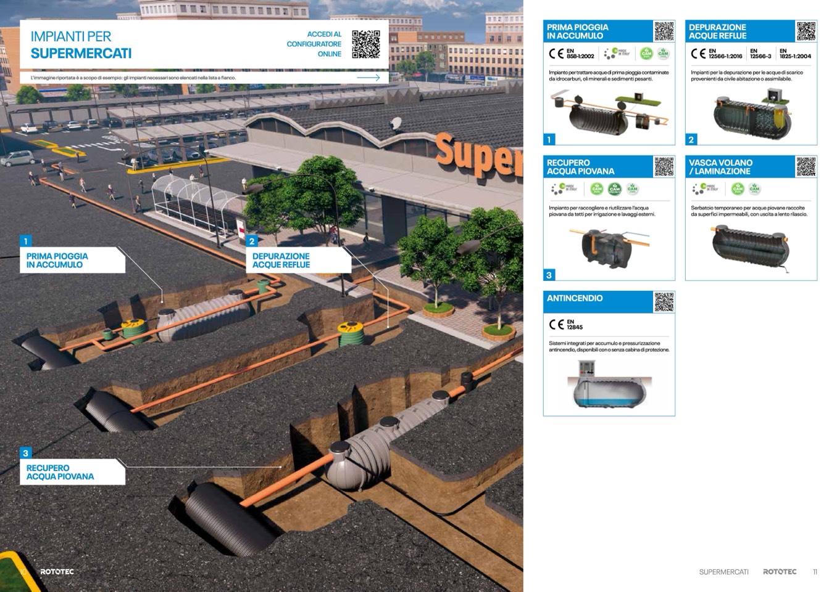Click the Prima Pioggia tank product image

(608, 111)
